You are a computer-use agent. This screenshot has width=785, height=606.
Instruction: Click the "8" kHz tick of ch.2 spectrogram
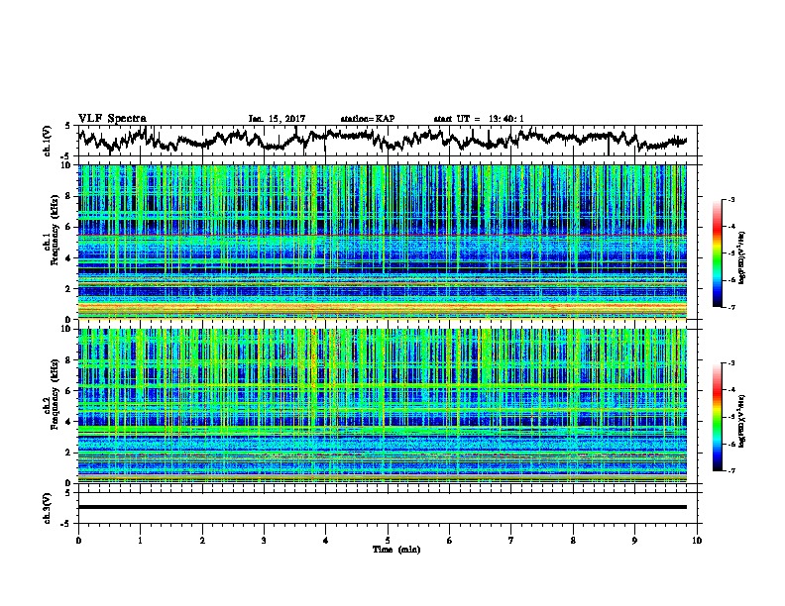[70, 360]
